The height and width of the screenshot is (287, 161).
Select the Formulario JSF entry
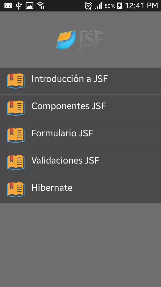click(x=80, y=135)
